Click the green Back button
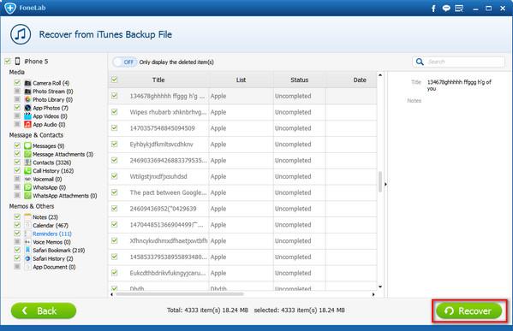 [44, 310]
